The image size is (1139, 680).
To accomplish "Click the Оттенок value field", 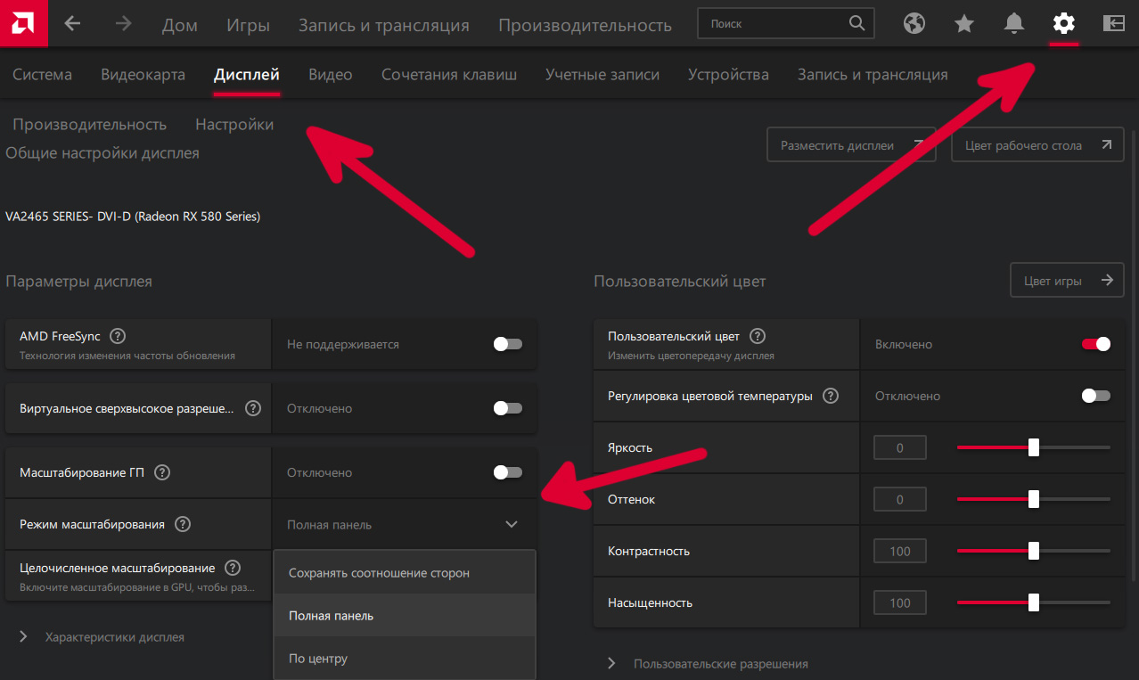I will click(x=900, y=499).
